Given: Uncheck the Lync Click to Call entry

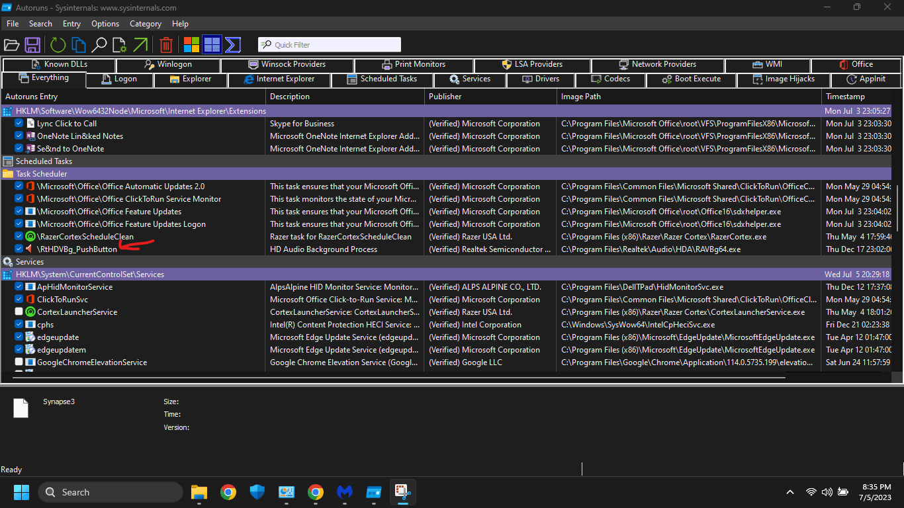Looking at the screenshot, I should tap(19, 124).
